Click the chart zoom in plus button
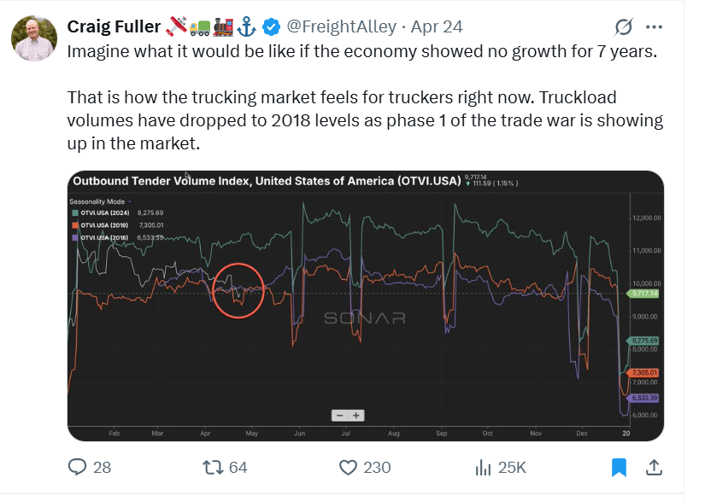705x501 pixels. [356, 416]
